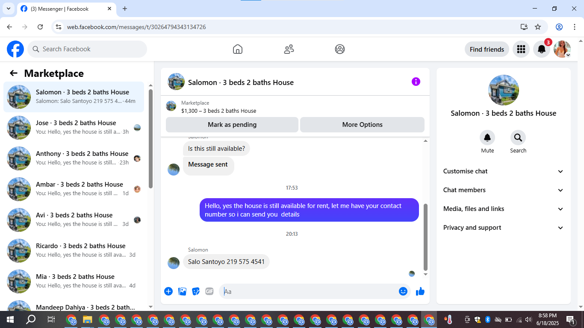Go back using the Marketplace back arrow
The image size is (584, 328).
pyautogui.click(x=14, y=73)
